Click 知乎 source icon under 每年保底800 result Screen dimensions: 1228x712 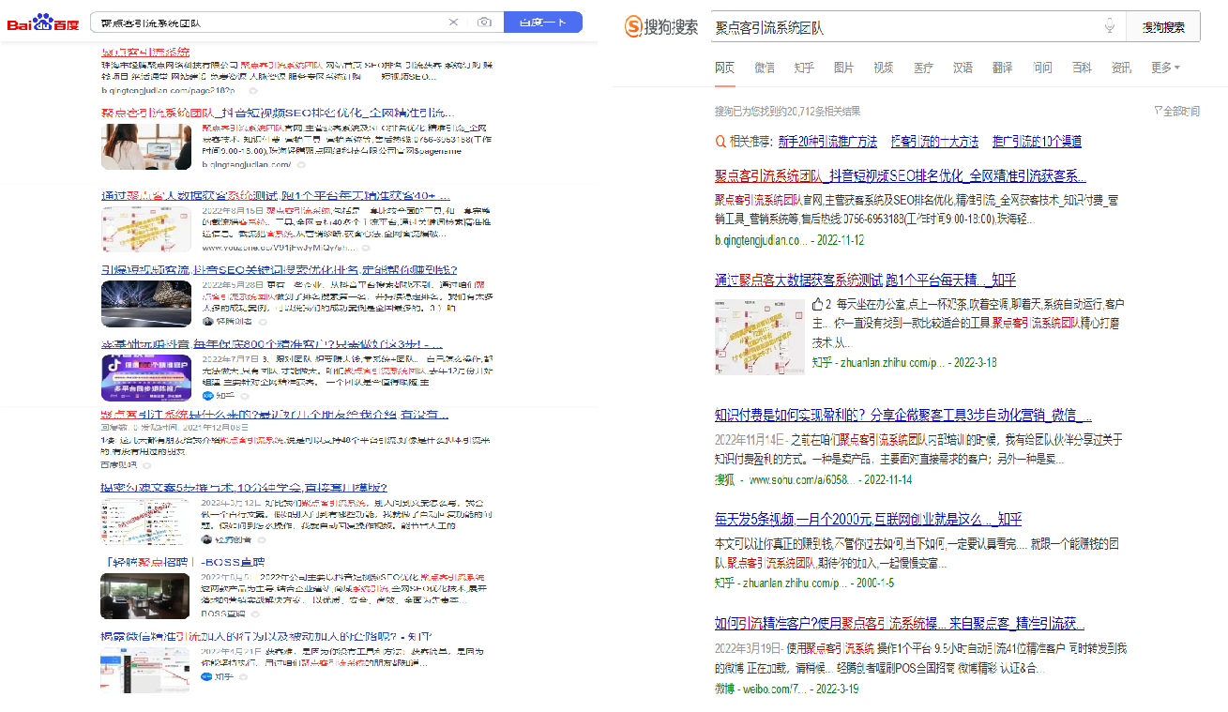click(x=208, y=396)
